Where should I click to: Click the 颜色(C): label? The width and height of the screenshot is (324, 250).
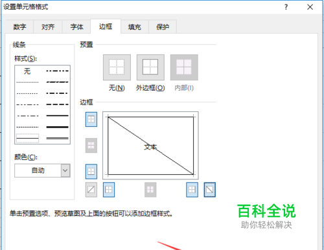[26, 157]
